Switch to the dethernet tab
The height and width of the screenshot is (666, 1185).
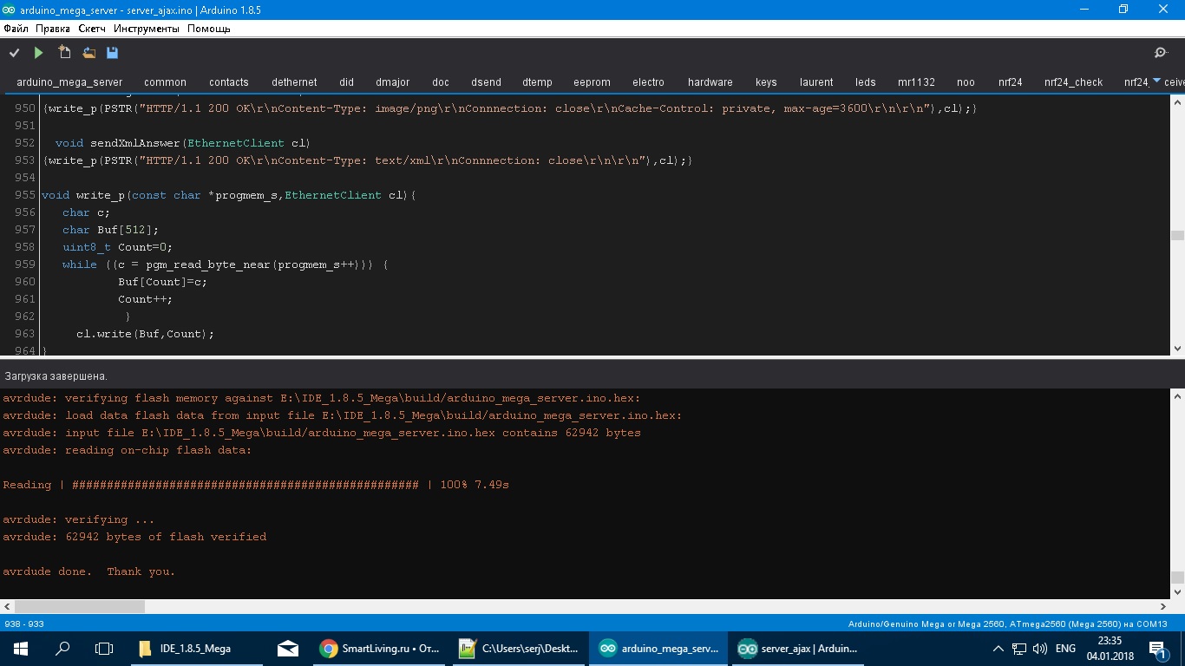point(294,82)
